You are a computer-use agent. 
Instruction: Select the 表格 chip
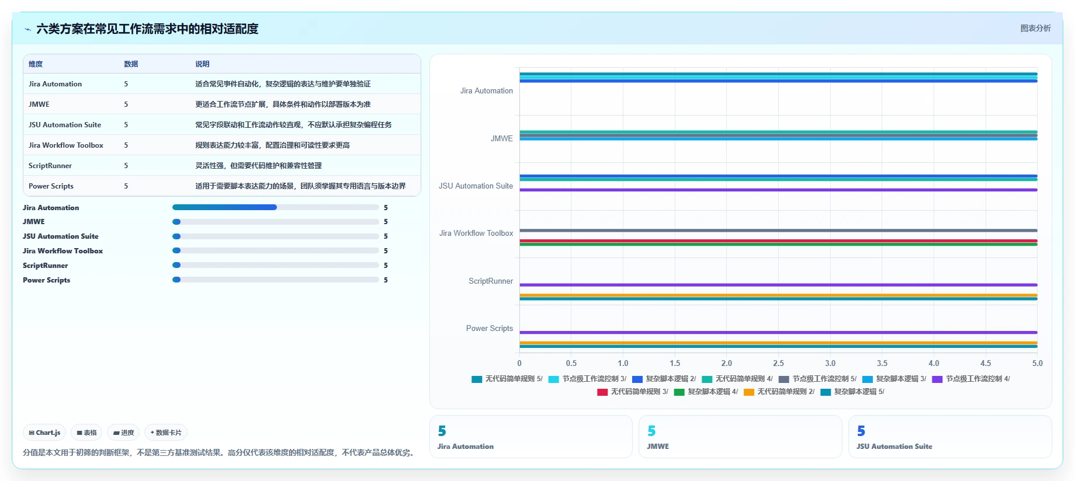86,433
